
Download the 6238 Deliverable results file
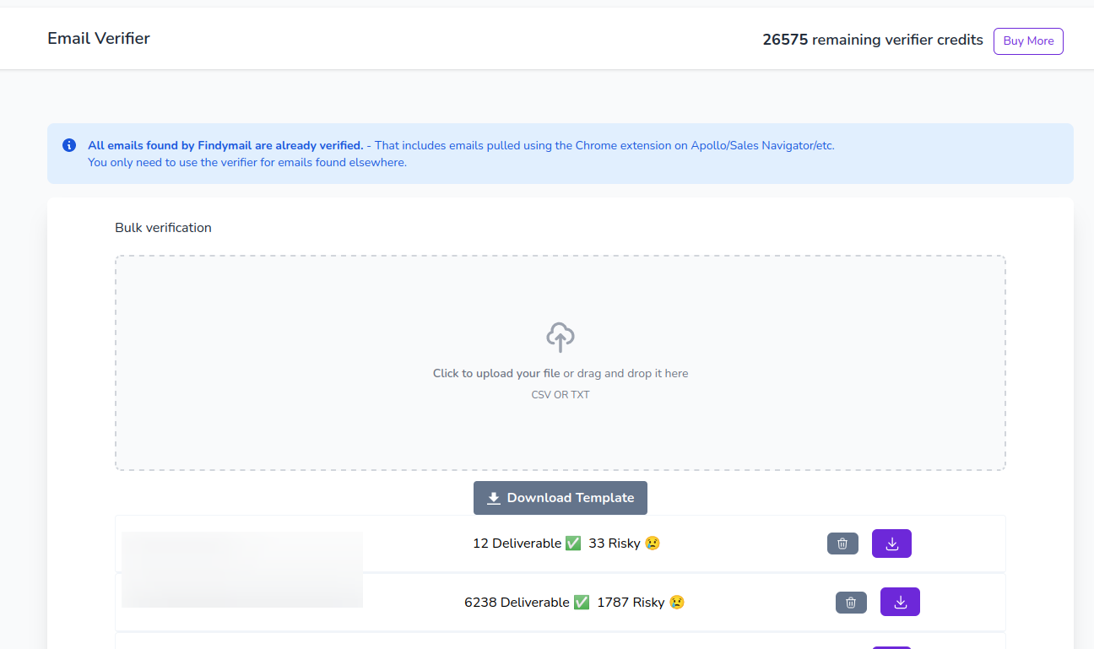(900, 603)
